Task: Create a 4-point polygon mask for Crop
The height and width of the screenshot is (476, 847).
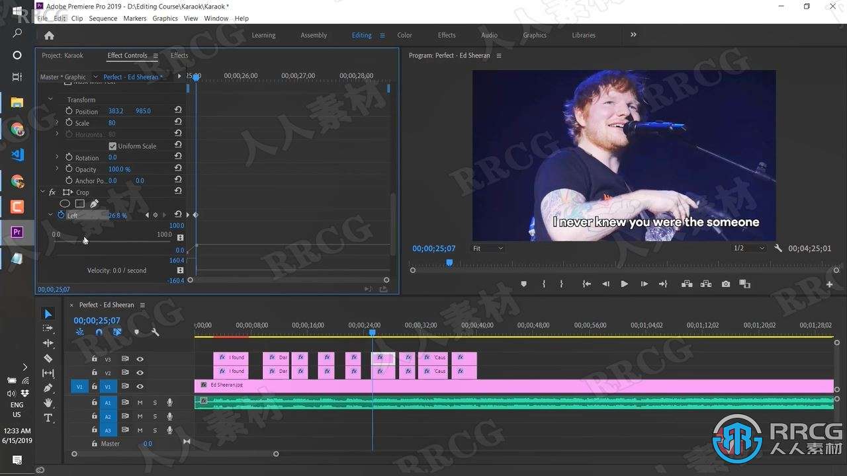Action: pos(79,204)
